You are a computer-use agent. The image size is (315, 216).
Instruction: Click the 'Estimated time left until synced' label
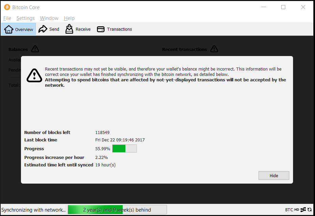point(59,165)
